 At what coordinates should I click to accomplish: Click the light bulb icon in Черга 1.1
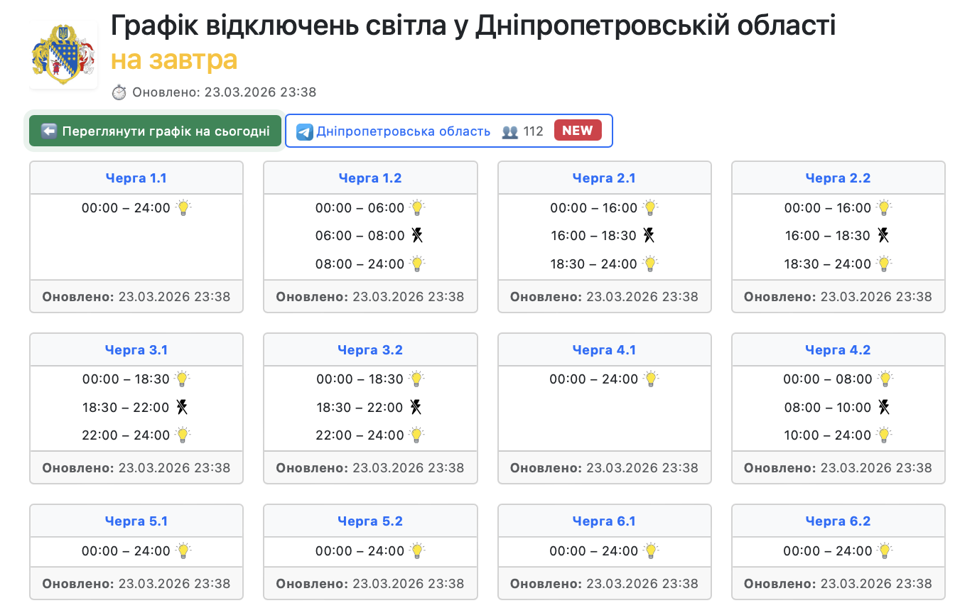click(183, 208)
